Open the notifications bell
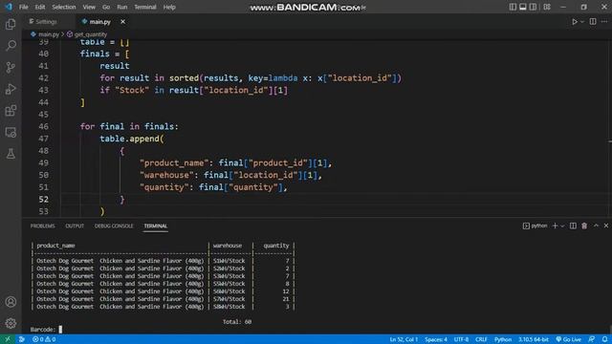This screenshot has width=612, height=344. (604, 339)
